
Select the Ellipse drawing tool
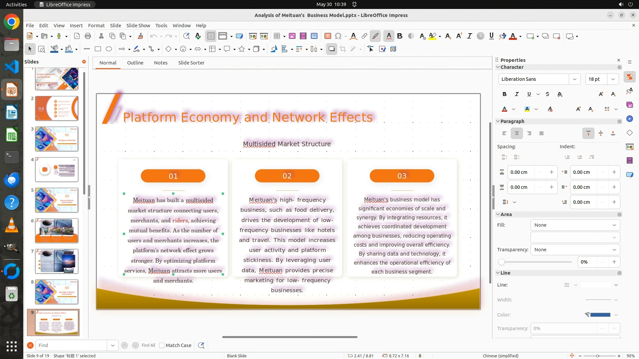point(109,49)
